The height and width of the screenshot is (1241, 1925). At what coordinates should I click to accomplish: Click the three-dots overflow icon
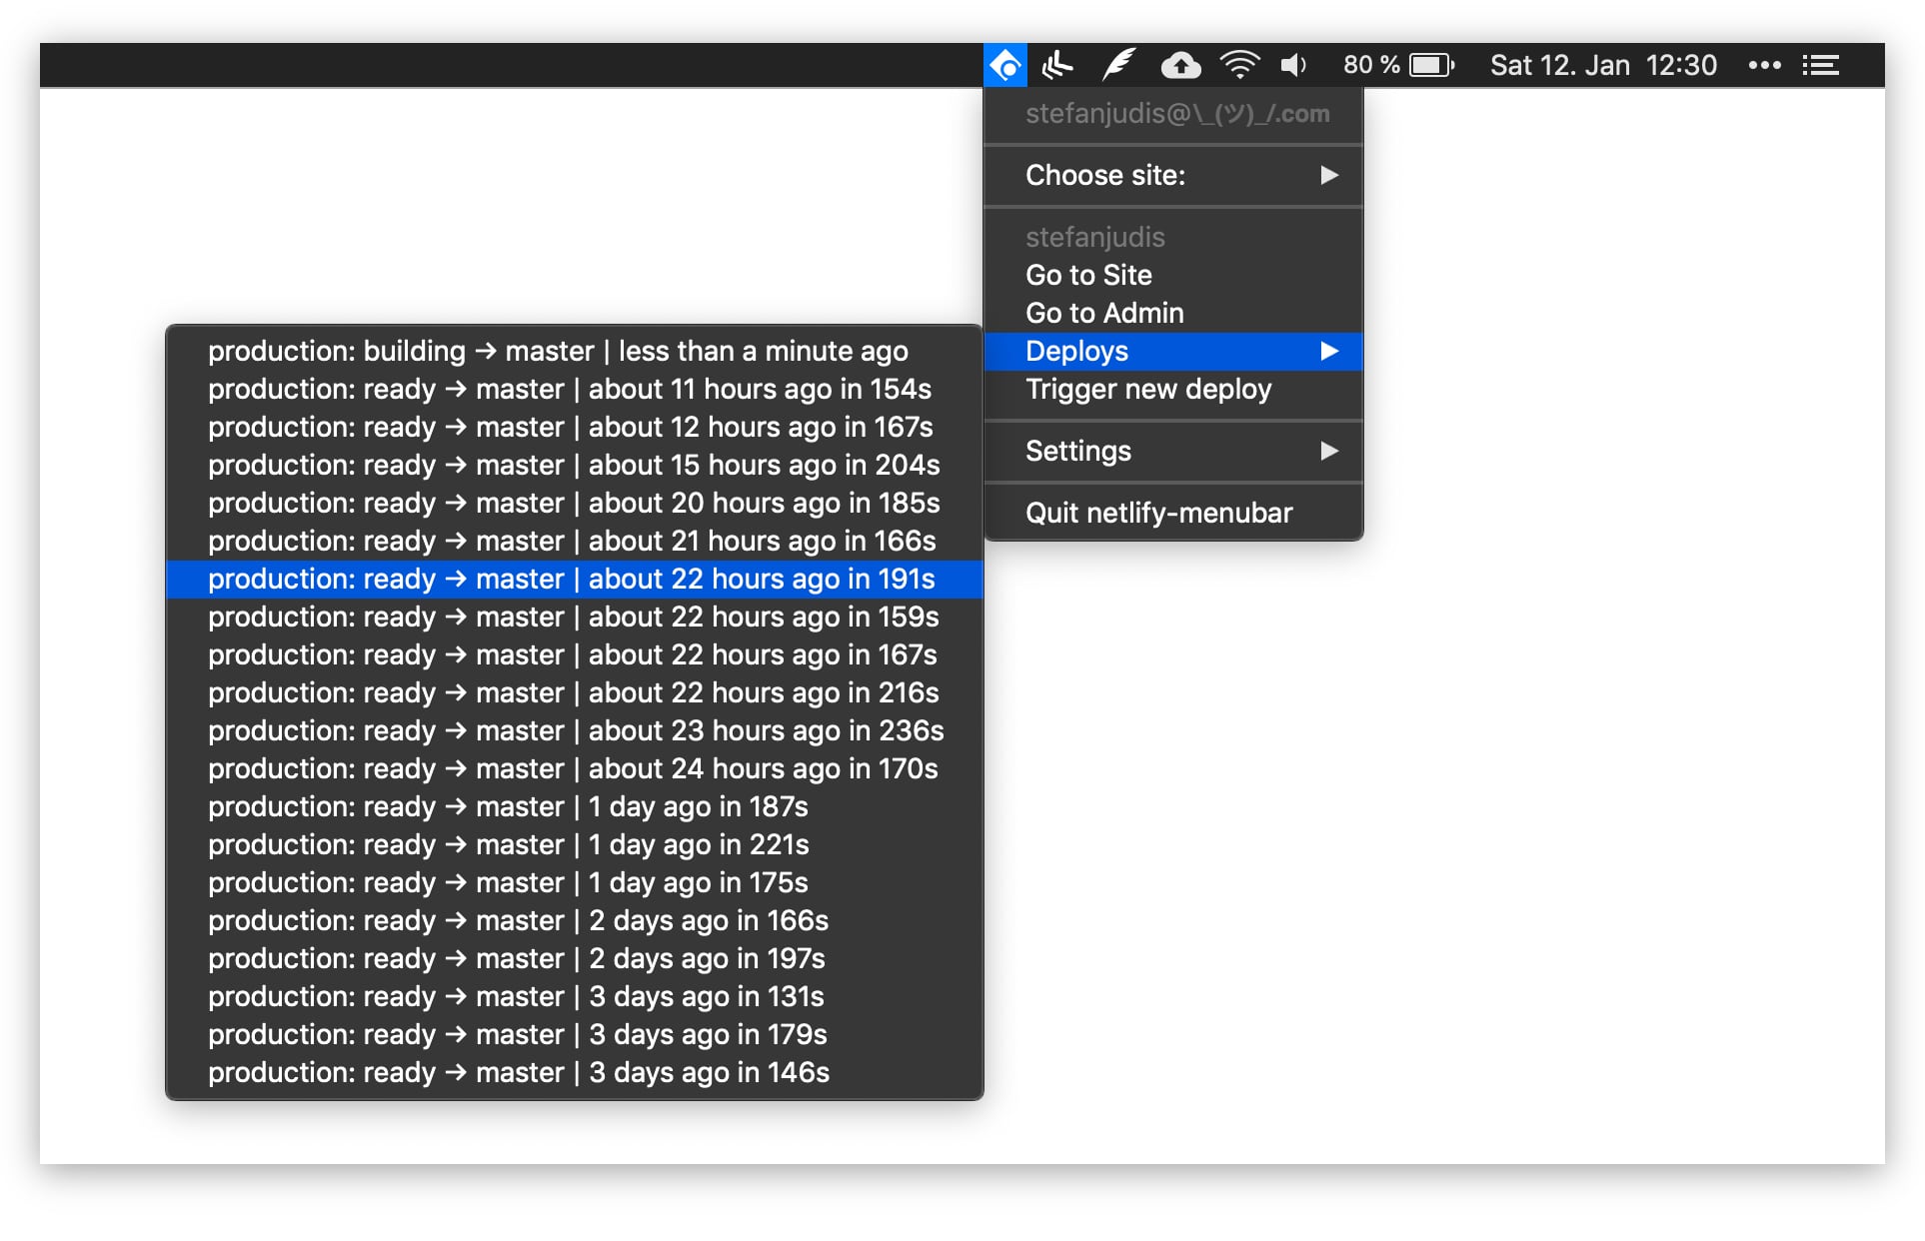pyautogui.click(x=1764, y=66)
